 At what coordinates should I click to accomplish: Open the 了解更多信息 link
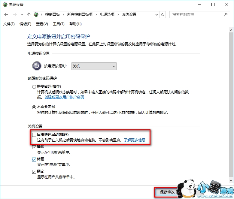coord(135,140)
